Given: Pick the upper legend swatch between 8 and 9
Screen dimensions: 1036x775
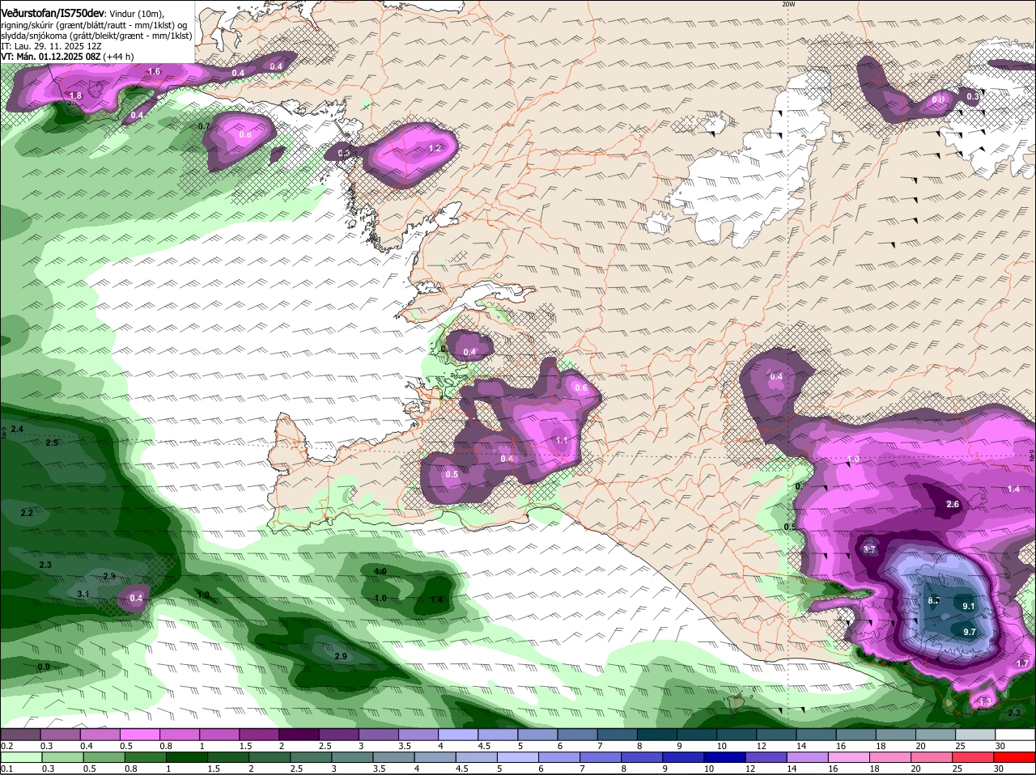Looking at the screenshot, I should (657, 735).
